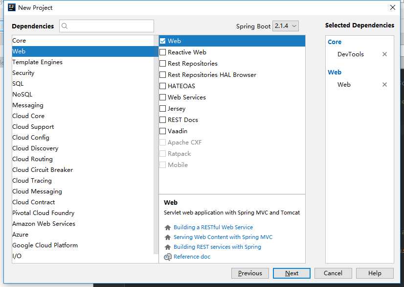Choose the Security category
Viewport: 404px width, 287px height.
[83, 73]
